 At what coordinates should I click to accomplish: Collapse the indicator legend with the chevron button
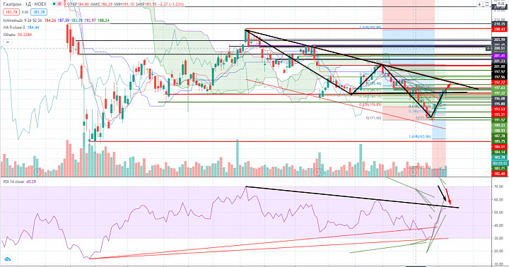pos(8,42)
